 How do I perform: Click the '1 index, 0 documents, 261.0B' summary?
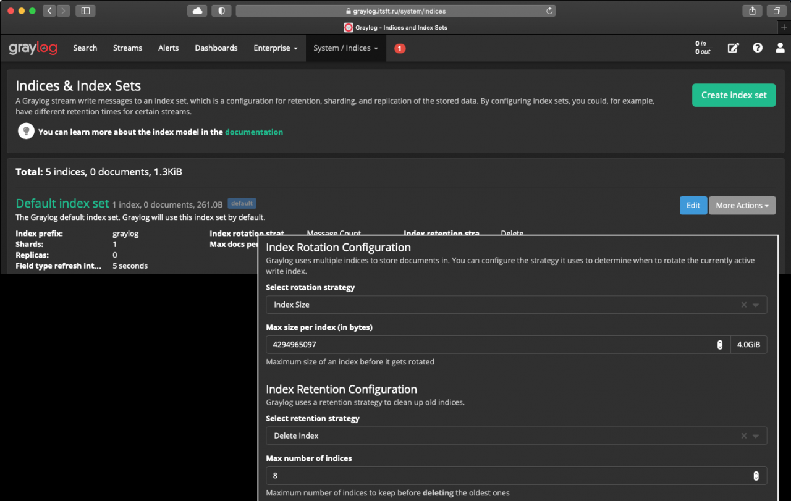click(167, 204)
